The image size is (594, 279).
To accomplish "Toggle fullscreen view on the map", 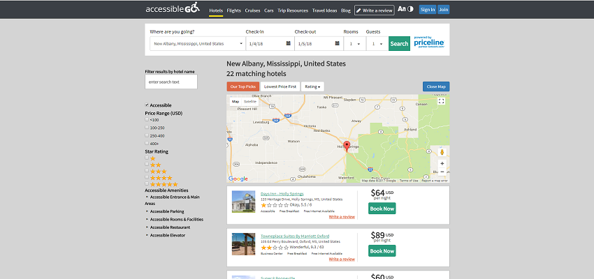I will 441,101.
